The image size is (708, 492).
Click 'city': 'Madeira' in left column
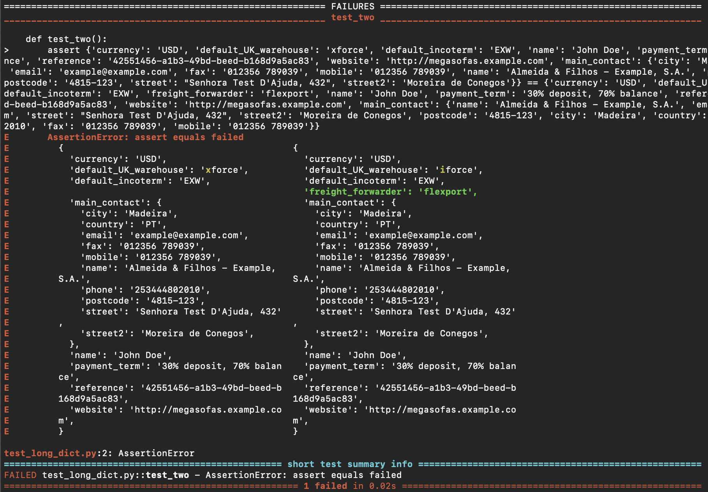(129, 213)
